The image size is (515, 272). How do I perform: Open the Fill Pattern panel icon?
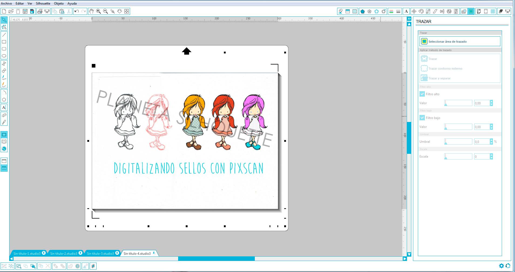(355, 11)
